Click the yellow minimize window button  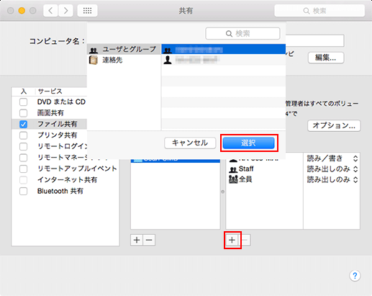(x=22, y=11)
